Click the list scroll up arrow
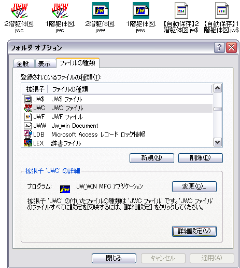This screenshot has width=240, height=268. click(x=218, y=88)
